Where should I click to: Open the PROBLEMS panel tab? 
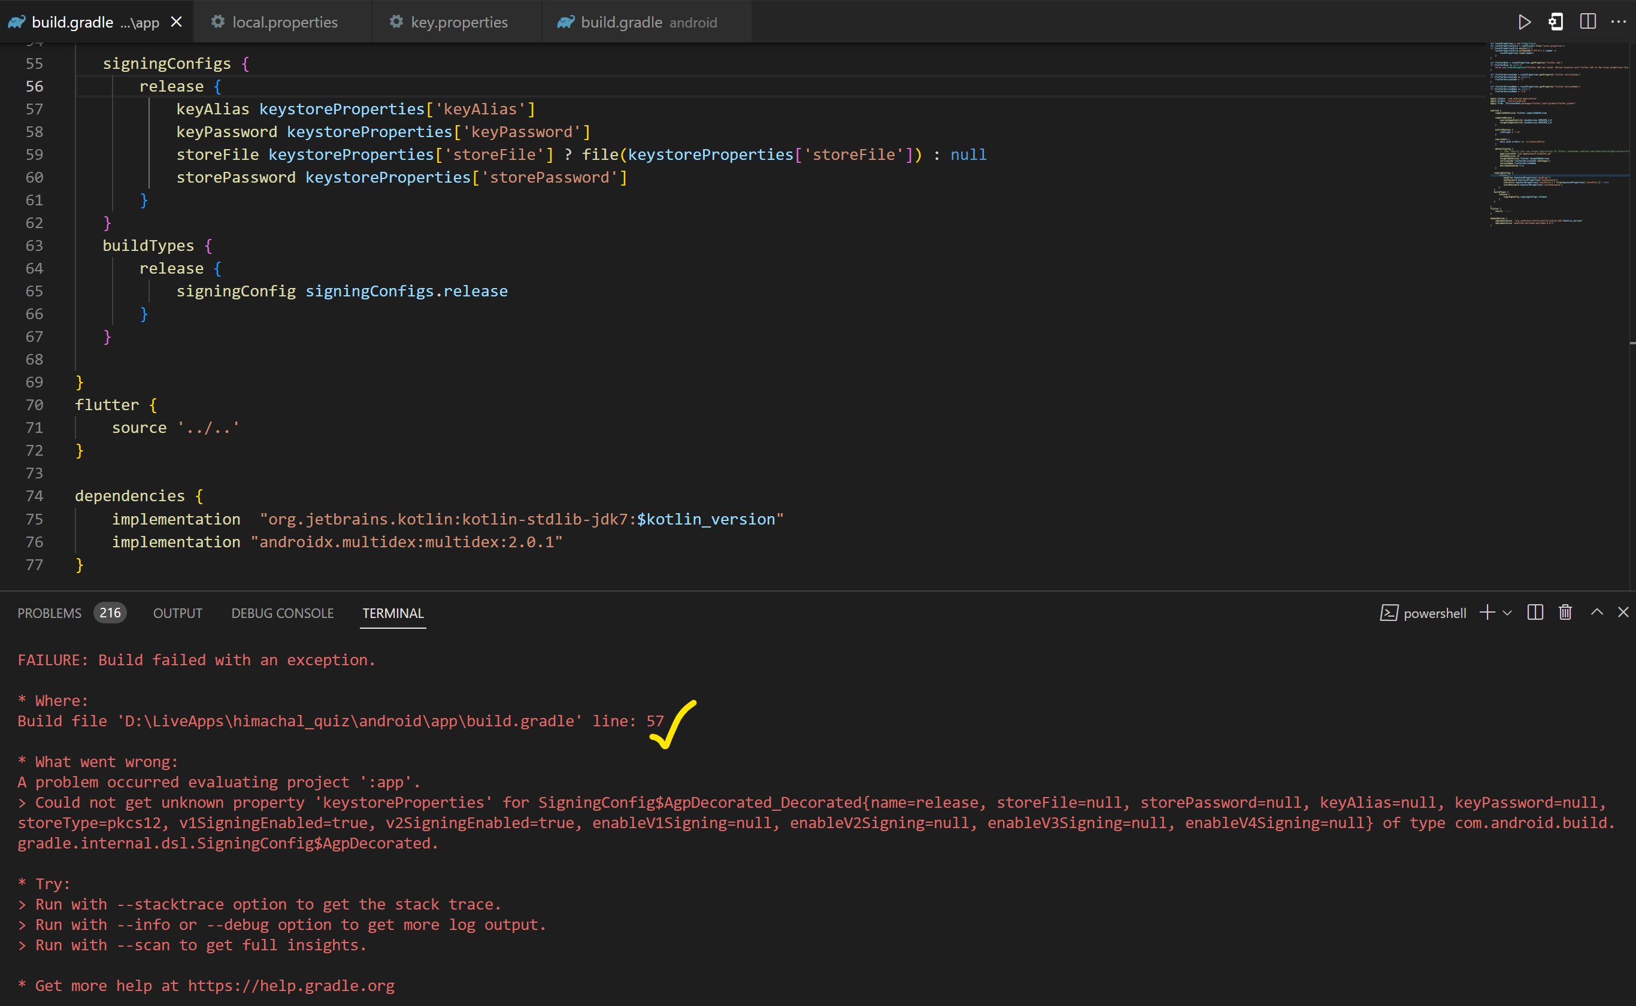pos(49,613)
